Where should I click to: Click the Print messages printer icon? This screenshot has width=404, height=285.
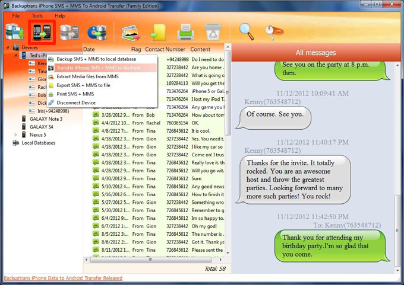click(x=185, y=32)
